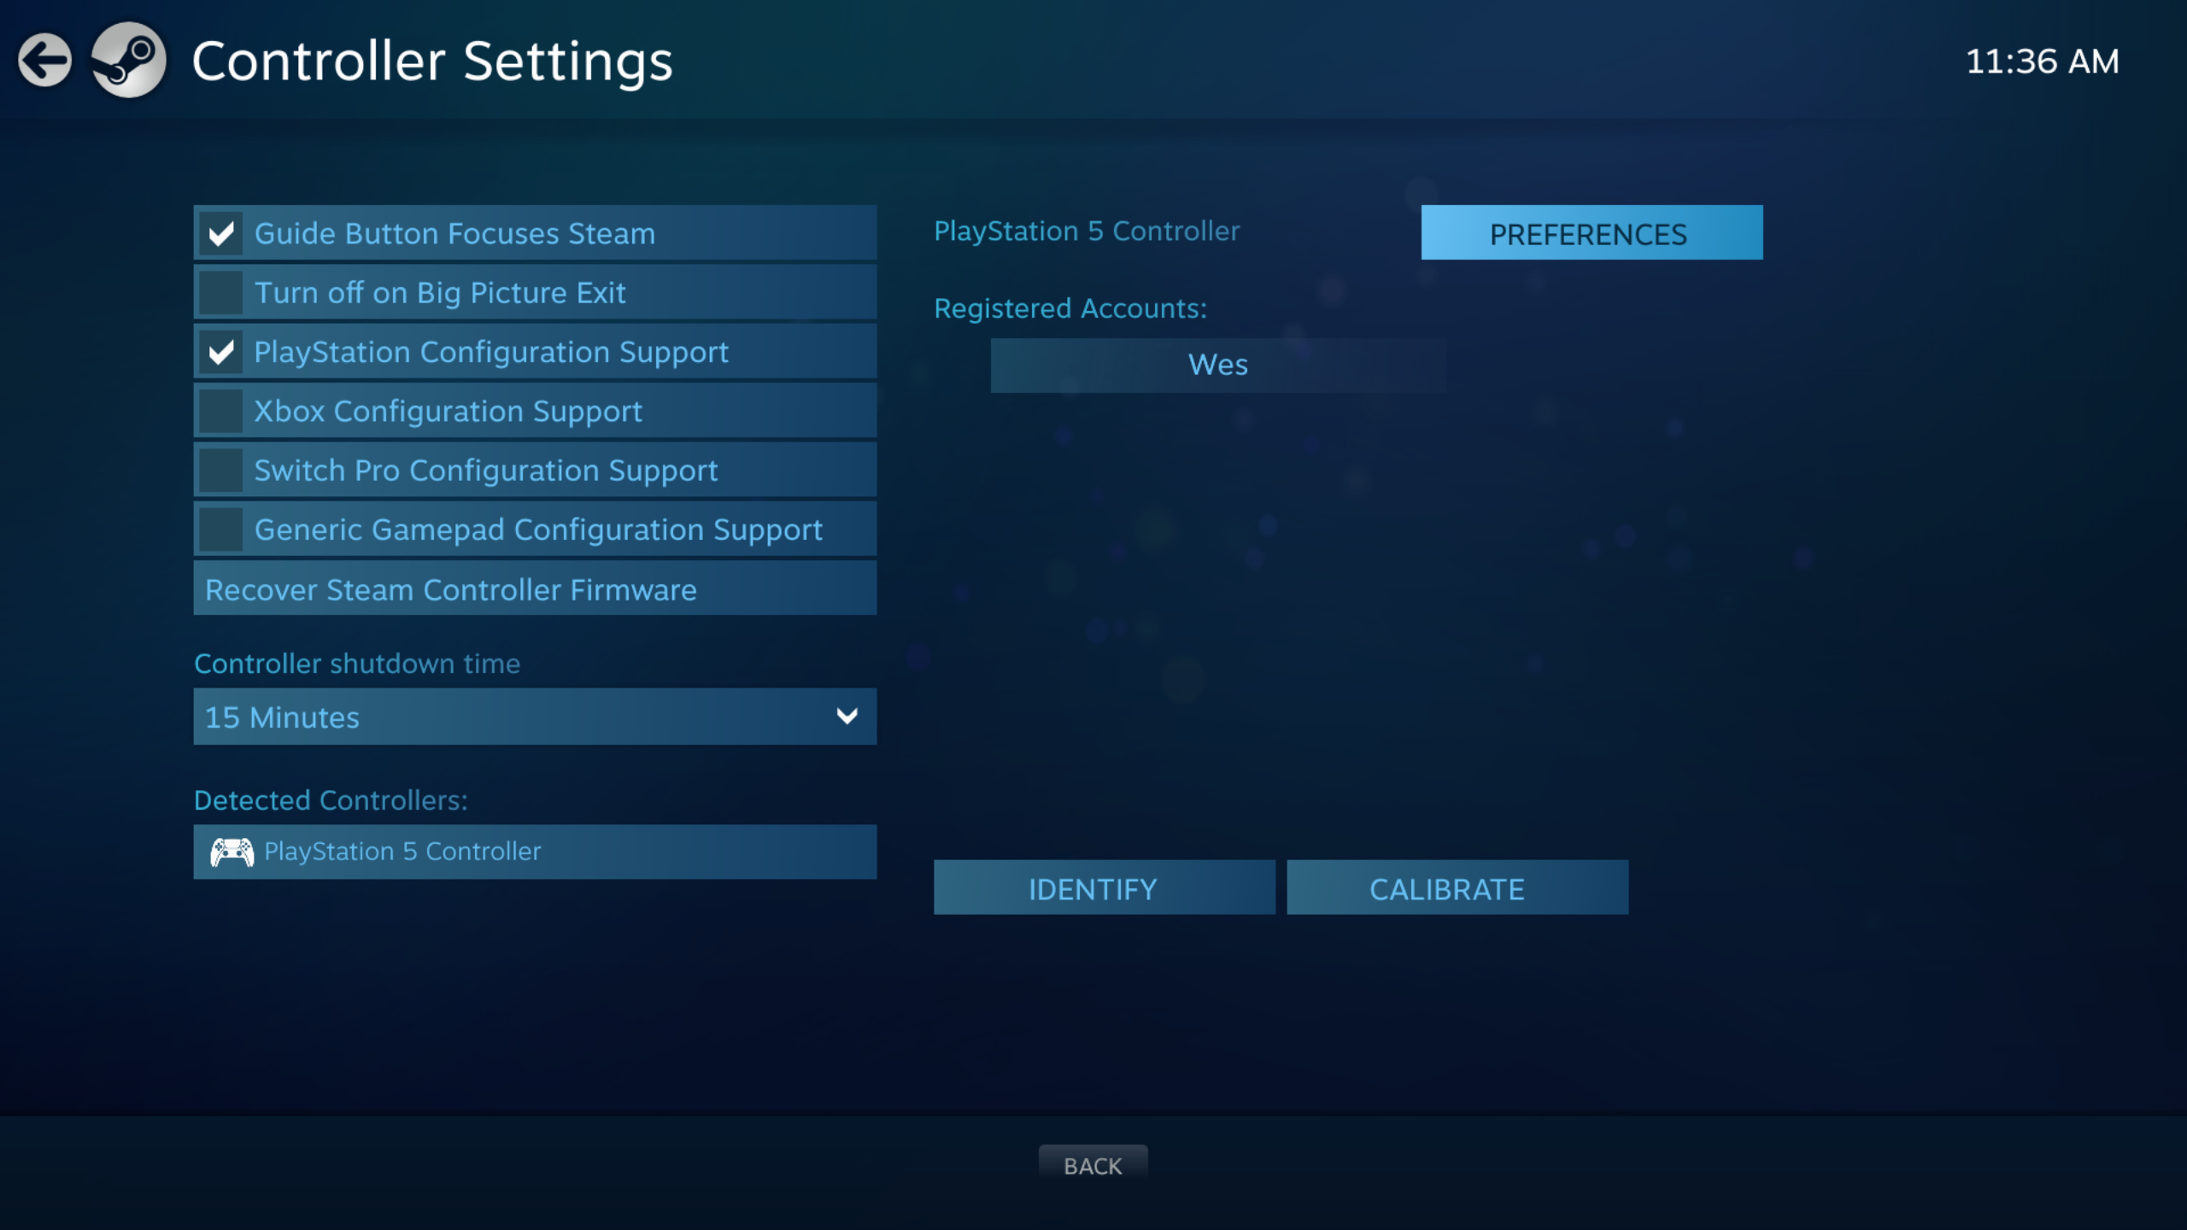
Task: Click IDENTIFY button for connected controller
Action: coord(1092,886)
